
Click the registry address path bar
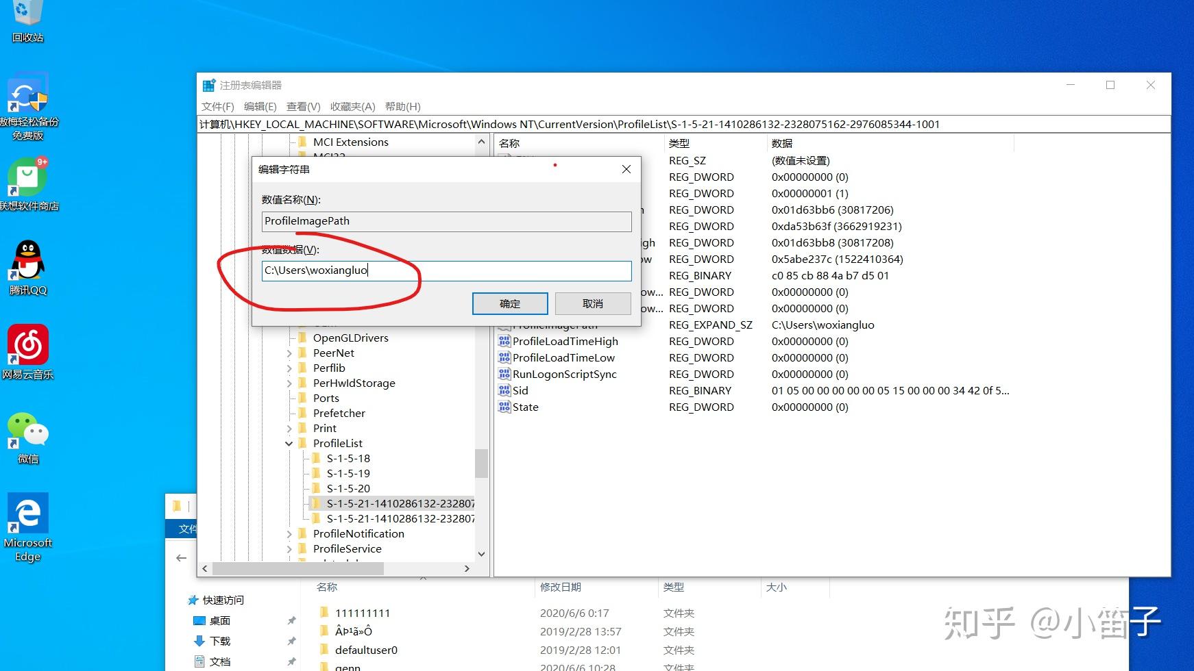(x=683, y=124)
